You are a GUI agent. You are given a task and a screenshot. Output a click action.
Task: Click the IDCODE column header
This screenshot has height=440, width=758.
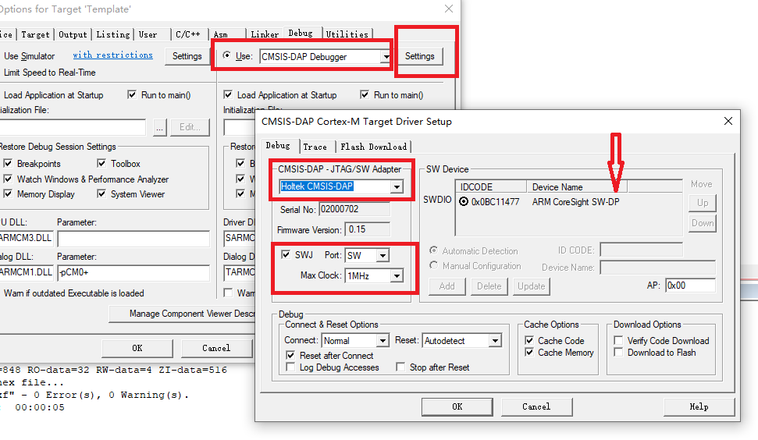pyautogui.click(x=491, y=187)
